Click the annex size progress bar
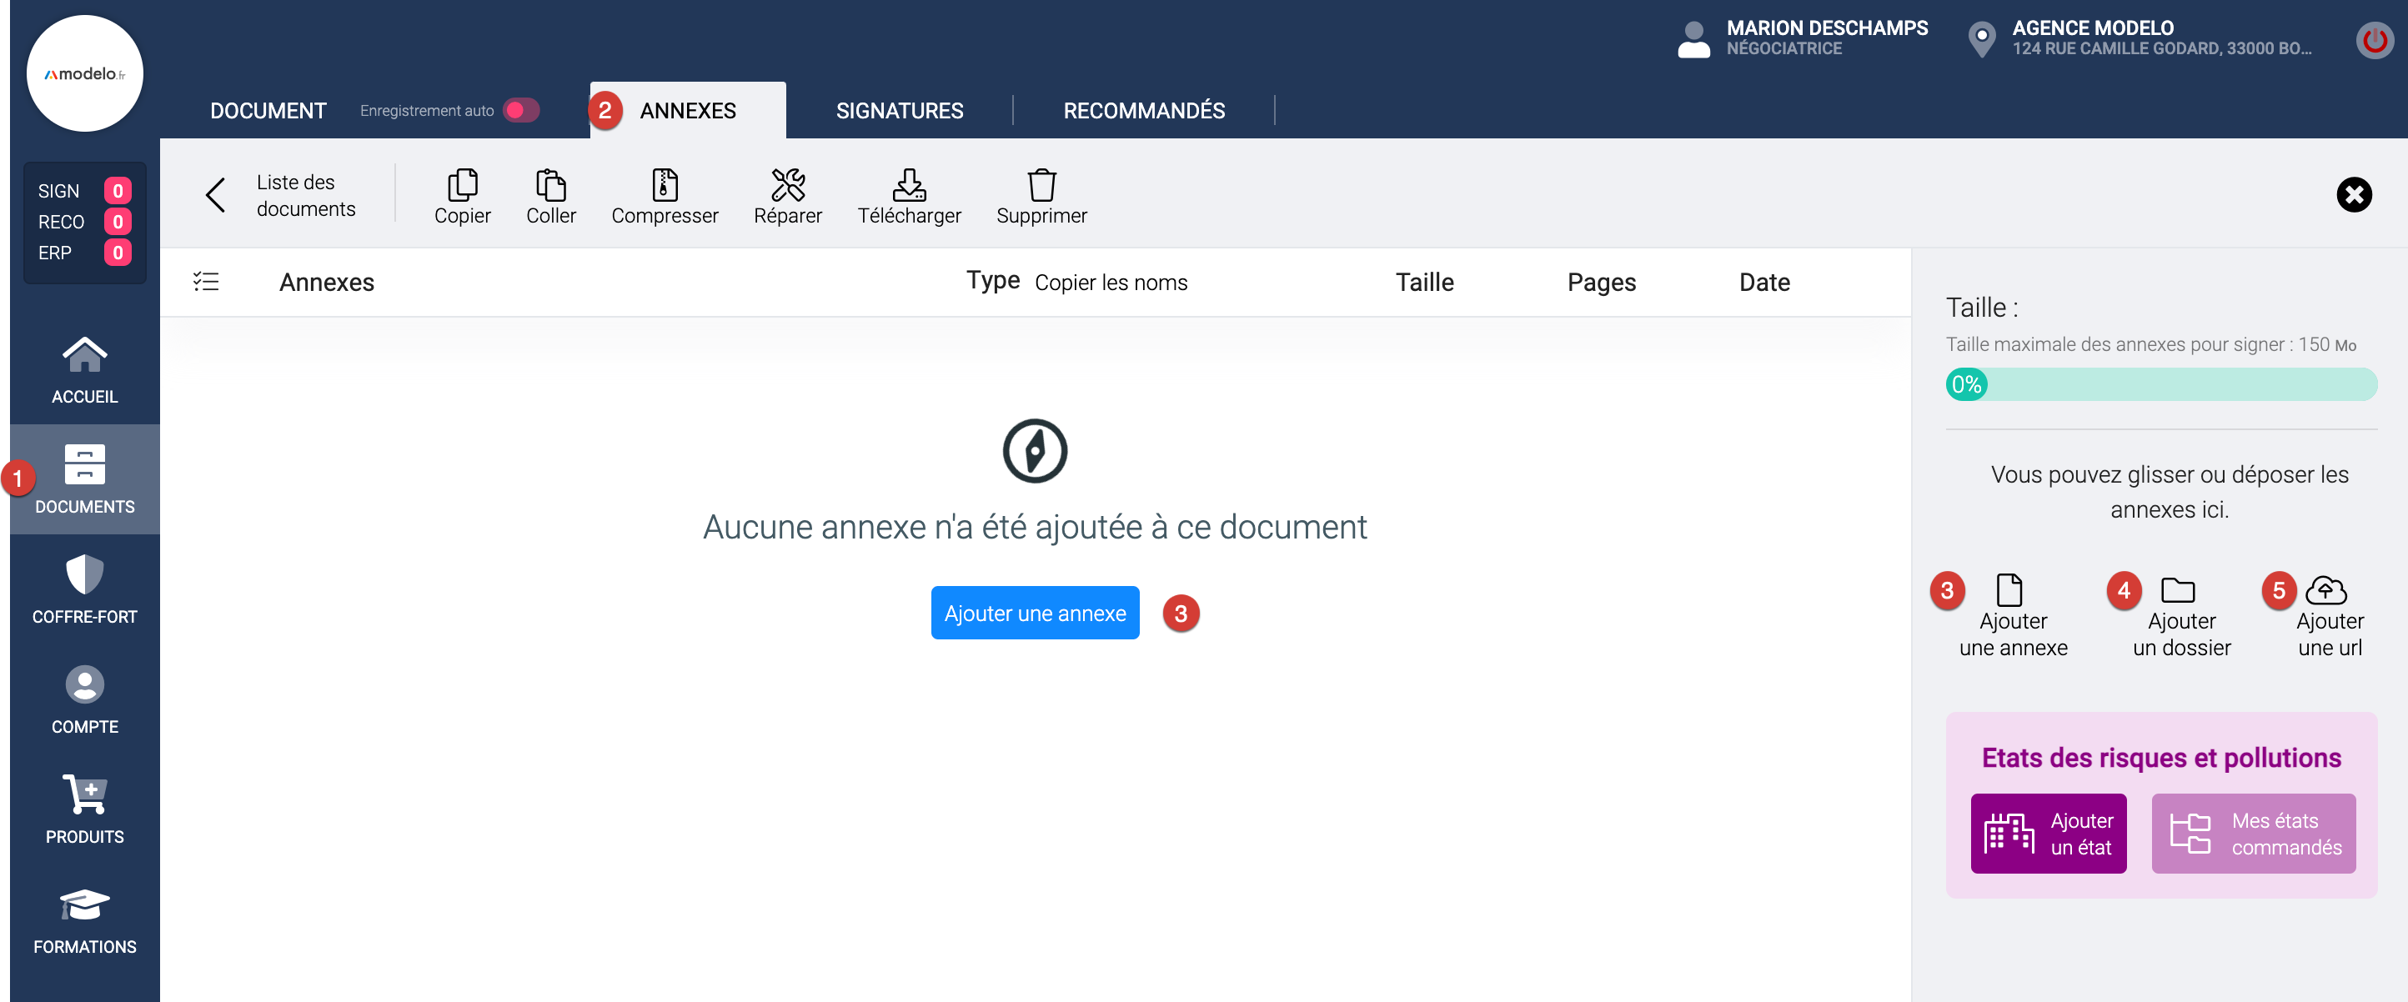This screenshot has width=2408, height=1002. coord(2160,384)
